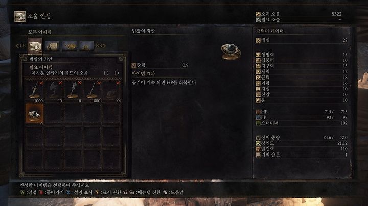Click the A 결정 confirm prompt

click(x=28, y=192)
